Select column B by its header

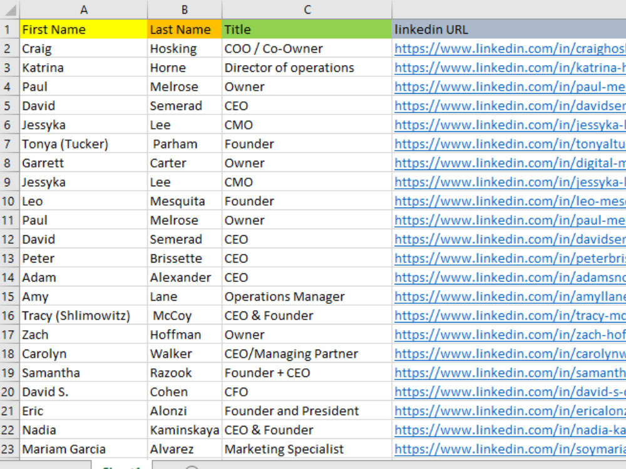tap(184, 9)
